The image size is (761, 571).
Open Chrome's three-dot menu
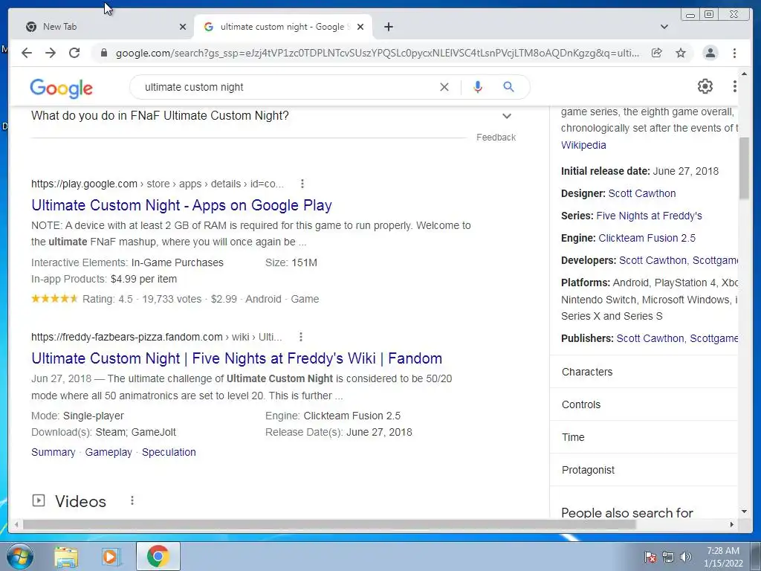[x=734, y=53]
